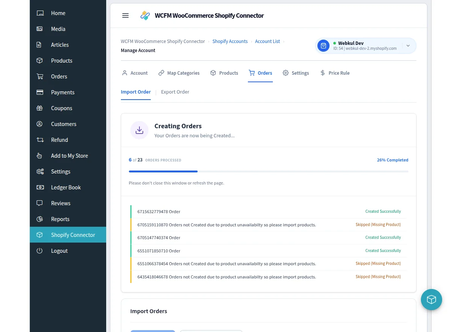Click the 6705159110870 skipped order row
The height and width of the screenshot is (332, 461).
269,225
